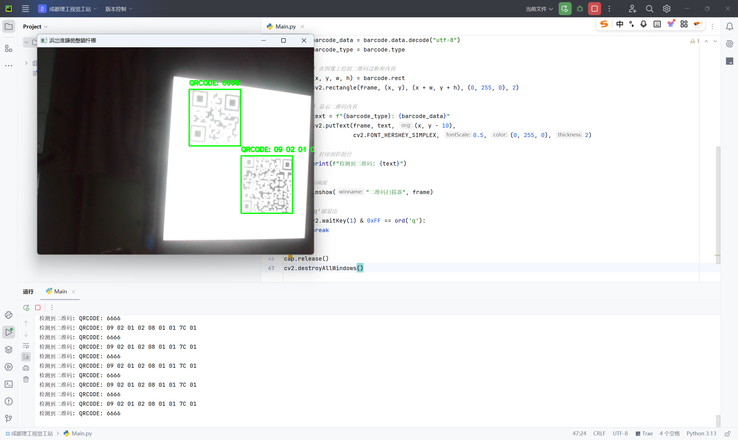Stop the running program with red square

[594, 9]
